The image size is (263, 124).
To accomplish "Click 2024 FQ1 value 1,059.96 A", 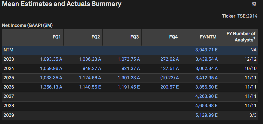I will click(51, 68).
